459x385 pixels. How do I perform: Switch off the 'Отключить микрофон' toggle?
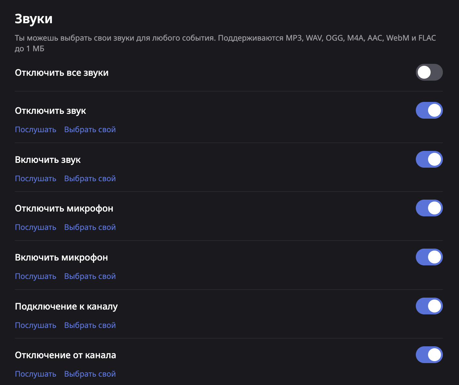pos(429,208)
